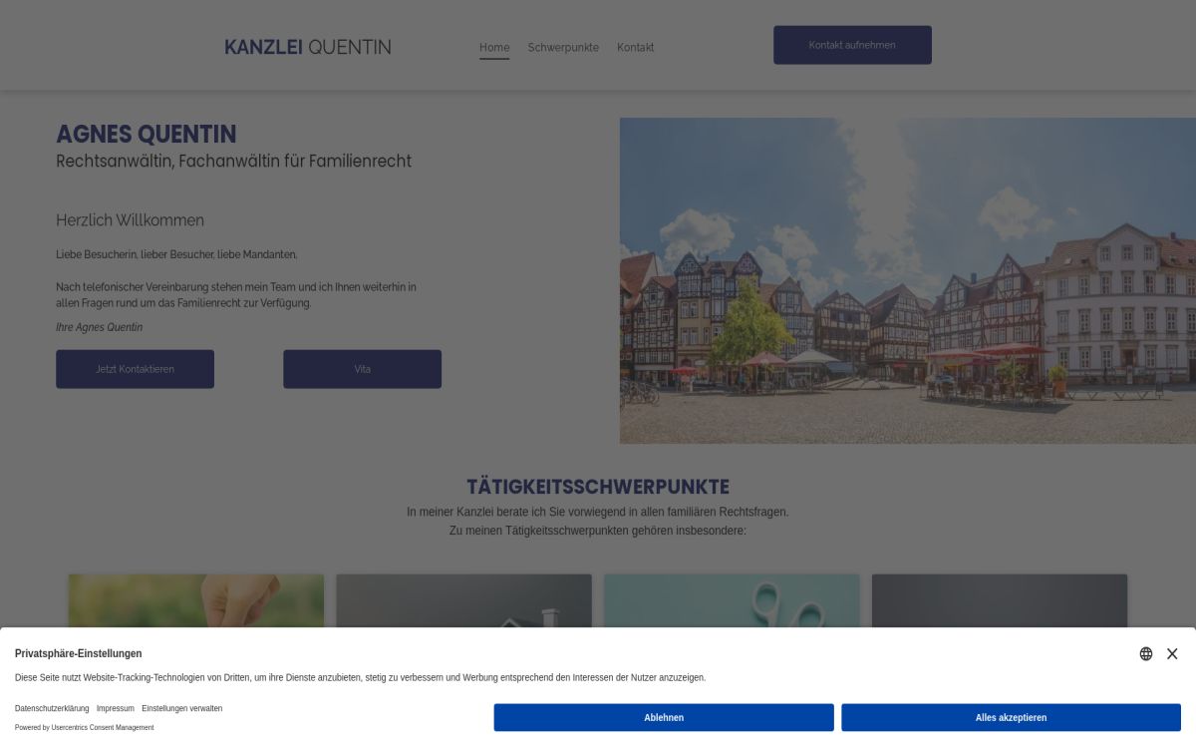The image size is (1196, 748).
Task: Open the Datenschutzerklärung link
Action: coord(52,708)
